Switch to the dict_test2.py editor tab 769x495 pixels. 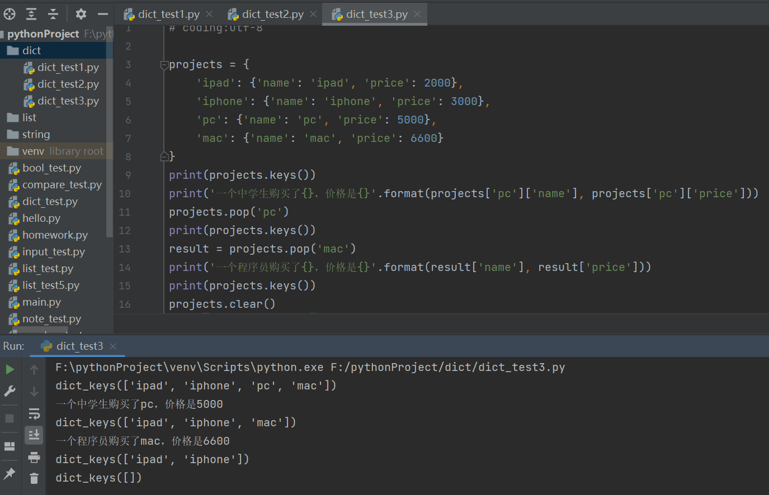click(x=272, y=15)
